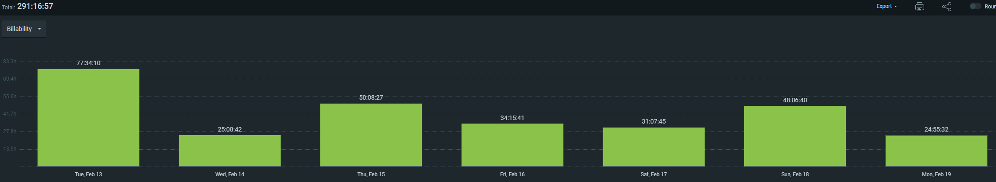Click the "Sat, Feb 17" date label
The width and height of the screenshot is (996, 182).
pyautogui.click(x=653, y=174)
